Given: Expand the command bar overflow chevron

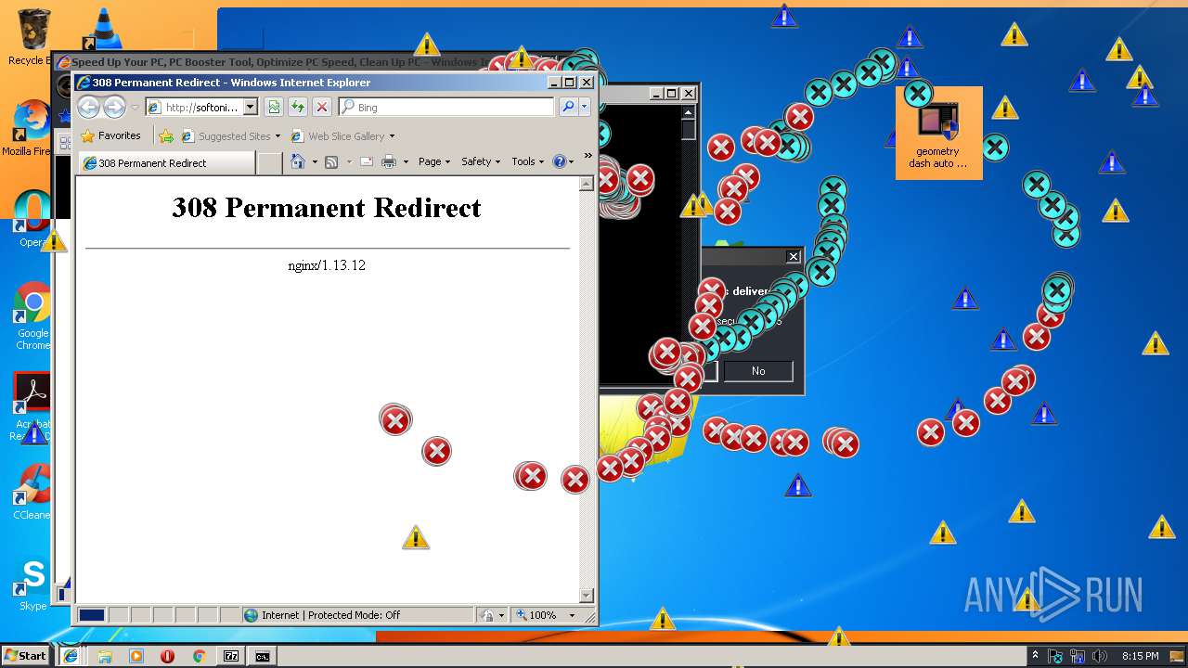Looking at the screenshot, I should pos(588,156).
